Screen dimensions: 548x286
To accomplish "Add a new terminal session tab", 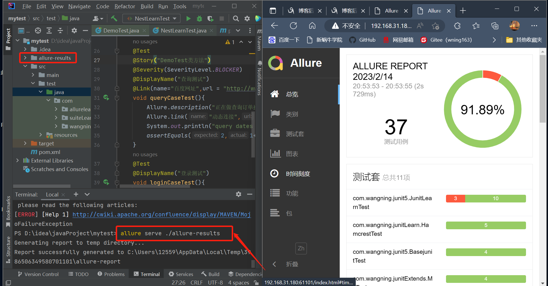I will pyautogui.click(x=76, y=194).
